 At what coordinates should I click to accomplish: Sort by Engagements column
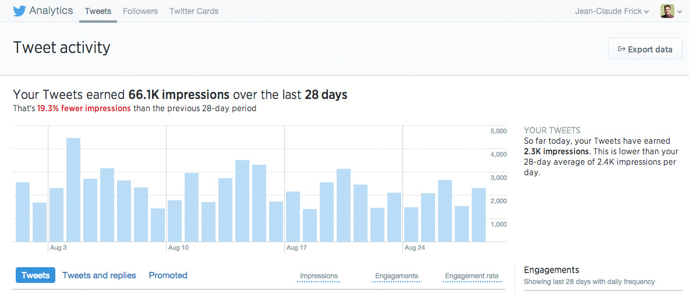tap(397, 276)
